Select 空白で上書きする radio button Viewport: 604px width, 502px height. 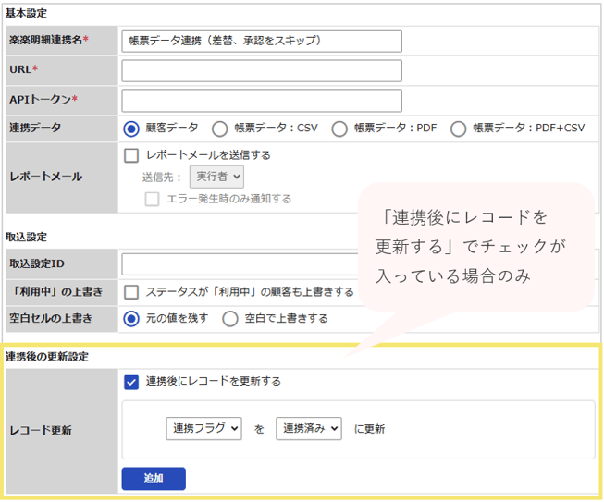click(230, 319)
